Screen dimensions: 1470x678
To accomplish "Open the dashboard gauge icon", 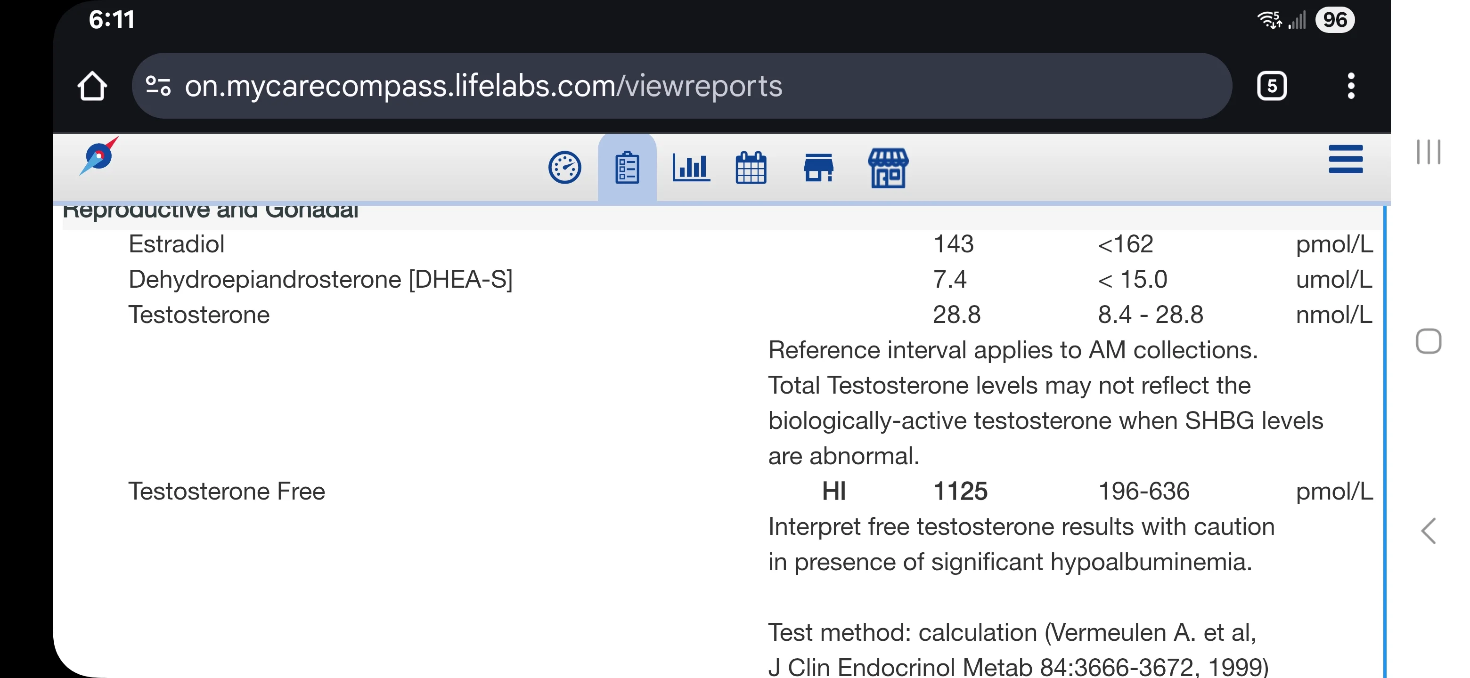I will click(564, 168).
